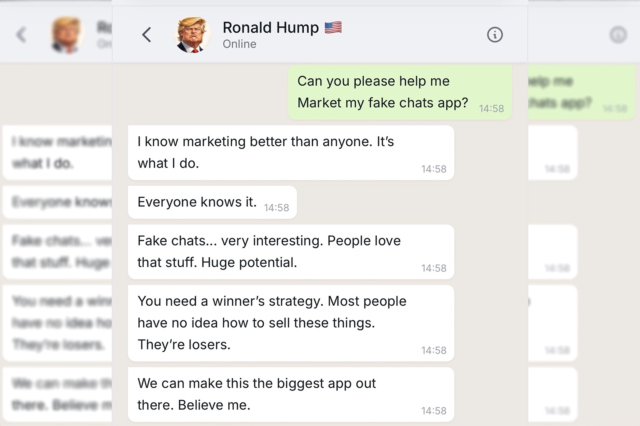Click the timestamp next to 'Everyone knows it.'
640x426 pixels.
[276, 208]
